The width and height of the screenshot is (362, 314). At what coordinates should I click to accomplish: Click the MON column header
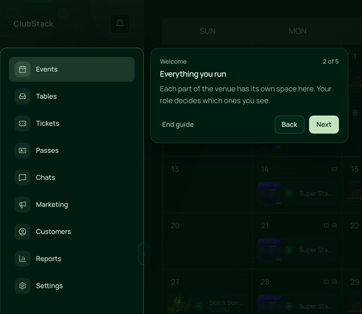point(298,31)
